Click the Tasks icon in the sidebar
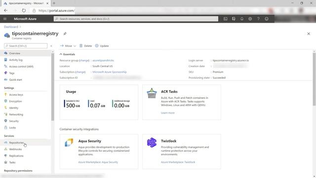Screen dimensions: 316x178 [5, 162]
